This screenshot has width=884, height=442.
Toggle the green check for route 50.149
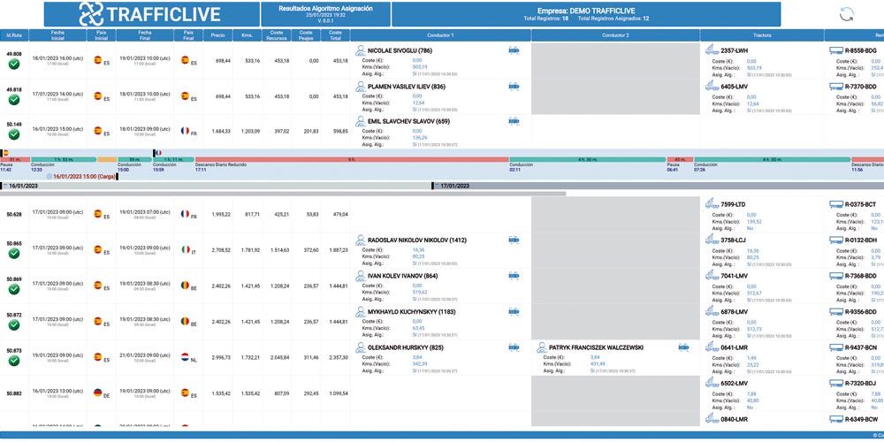pyautogui.click(x=14, y=135)
